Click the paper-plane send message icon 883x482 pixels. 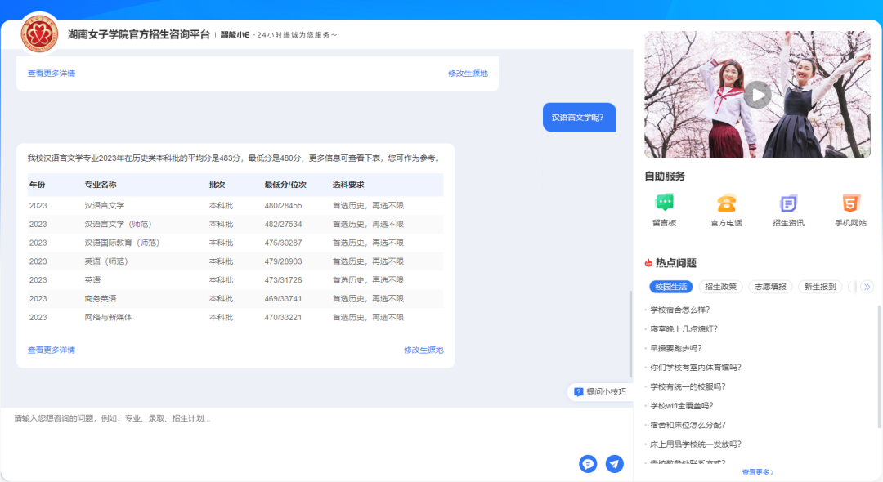click(x=614, y=464)
